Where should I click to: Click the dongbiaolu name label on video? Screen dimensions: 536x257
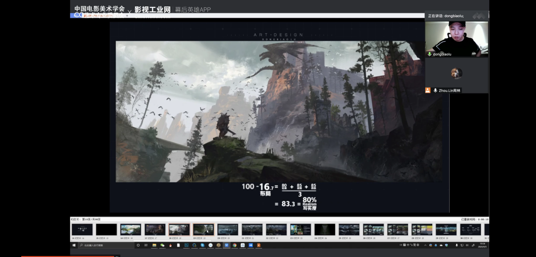pyautogui.click(x=442, y=54)
